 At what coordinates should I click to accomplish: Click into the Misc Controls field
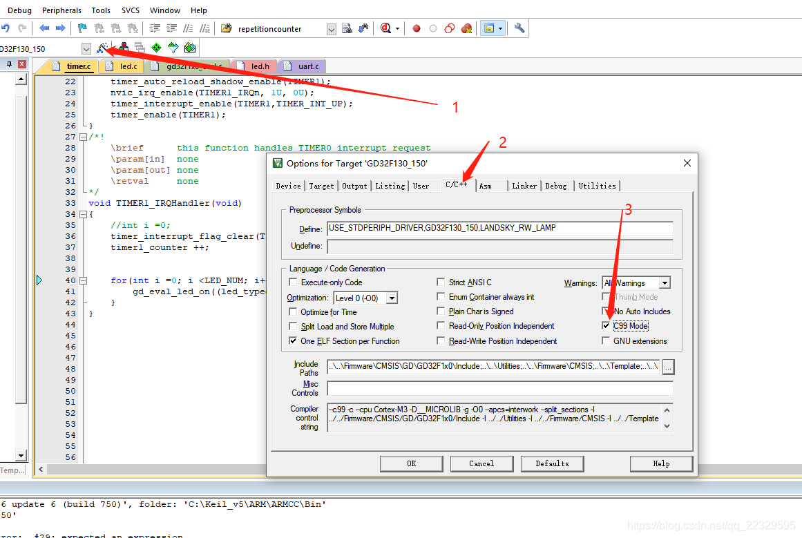[x=500, y=389]
